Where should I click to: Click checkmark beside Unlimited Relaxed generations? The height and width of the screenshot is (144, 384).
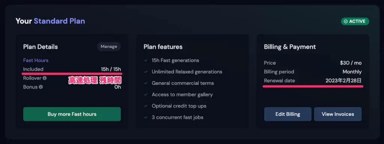(146, 72)
